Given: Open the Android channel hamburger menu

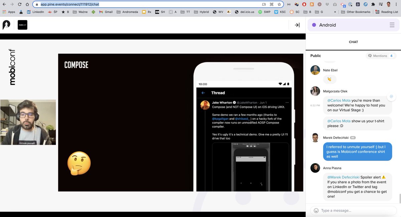Looking at the screenshot, I should (392, 25).
